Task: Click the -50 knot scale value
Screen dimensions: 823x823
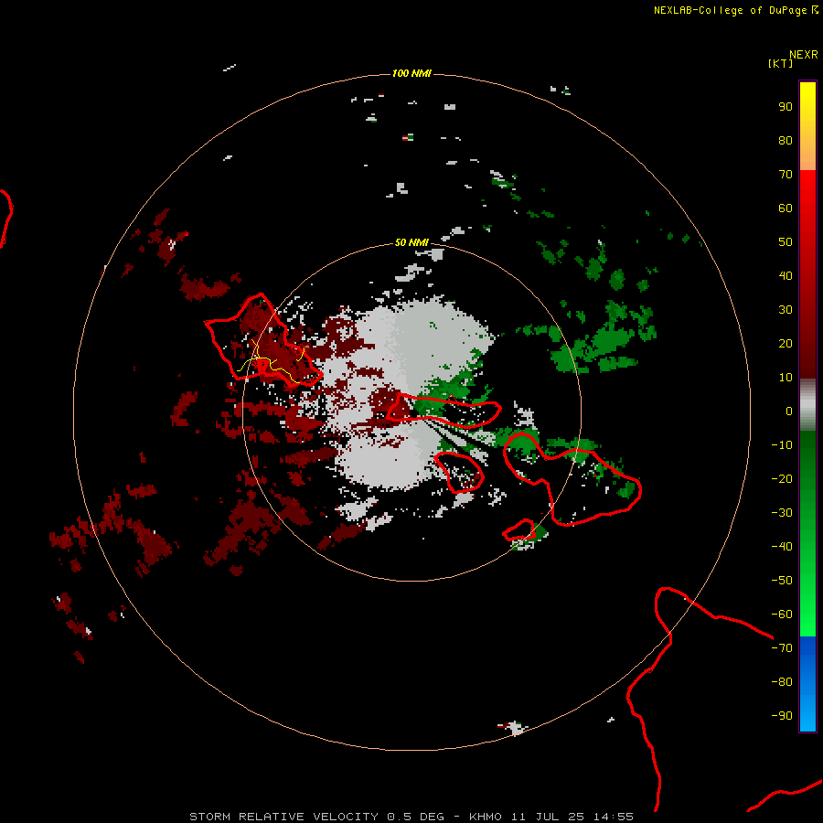Action: 782,581
